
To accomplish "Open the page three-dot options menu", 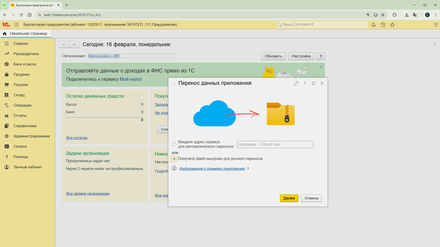I will coord(435,44).
